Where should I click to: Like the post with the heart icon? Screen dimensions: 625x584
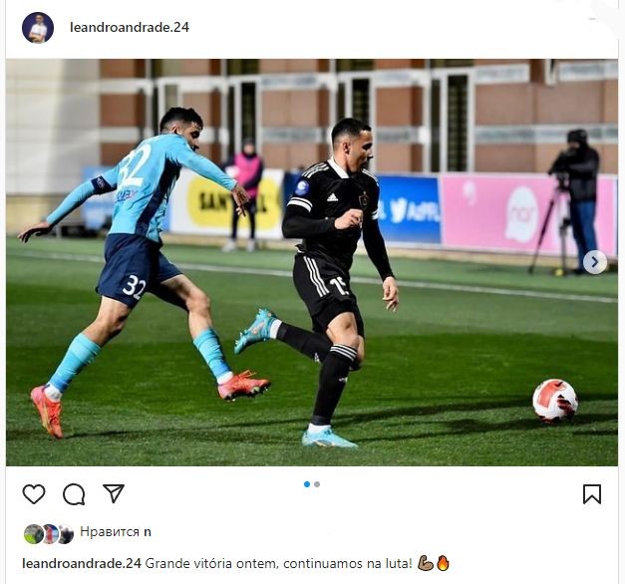34,494
